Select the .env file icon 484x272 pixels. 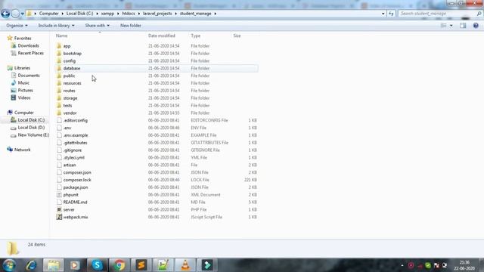point(59,128)
